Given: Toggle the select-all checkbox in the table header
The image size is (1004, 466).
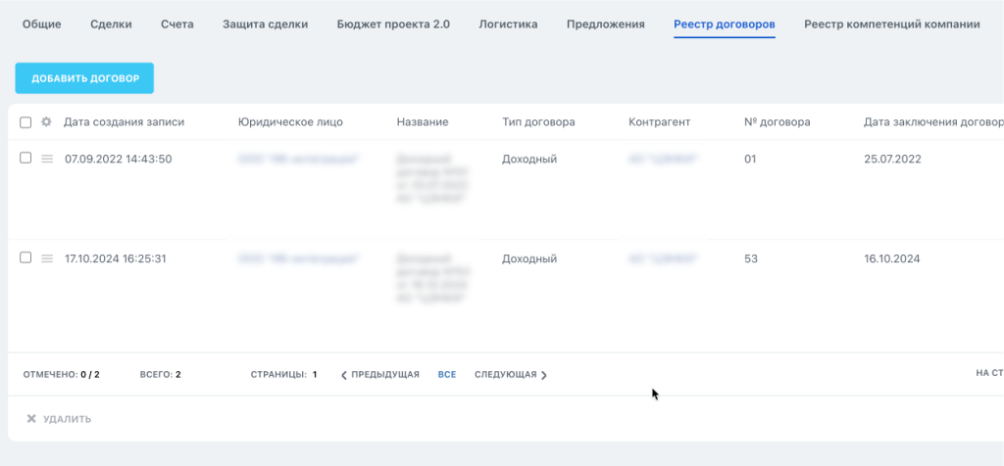Looking at the screenshot, I should [x=25, y=122].
